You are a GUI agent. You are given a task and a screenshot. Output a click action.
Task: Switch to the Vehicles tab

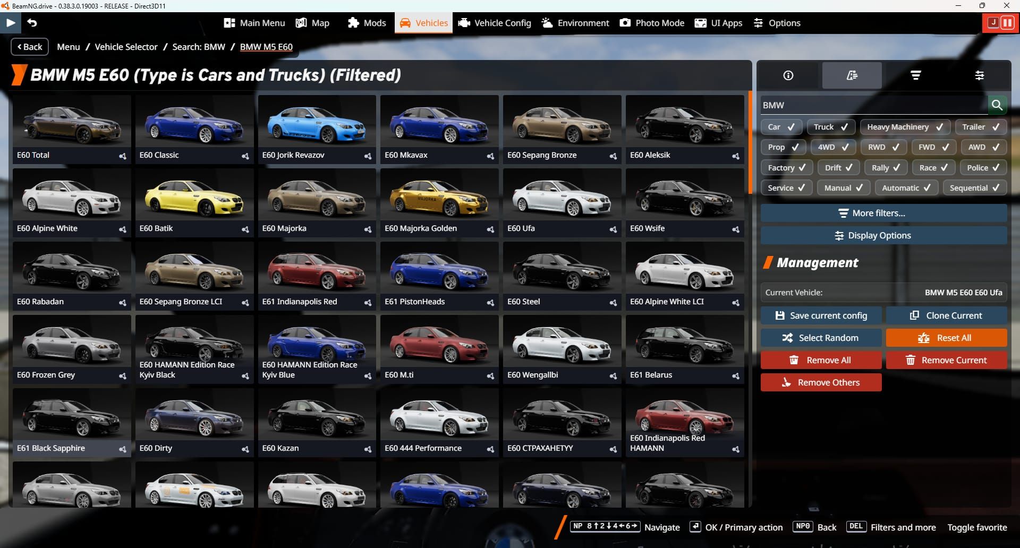pyautogui.click(x=423, y=23)
